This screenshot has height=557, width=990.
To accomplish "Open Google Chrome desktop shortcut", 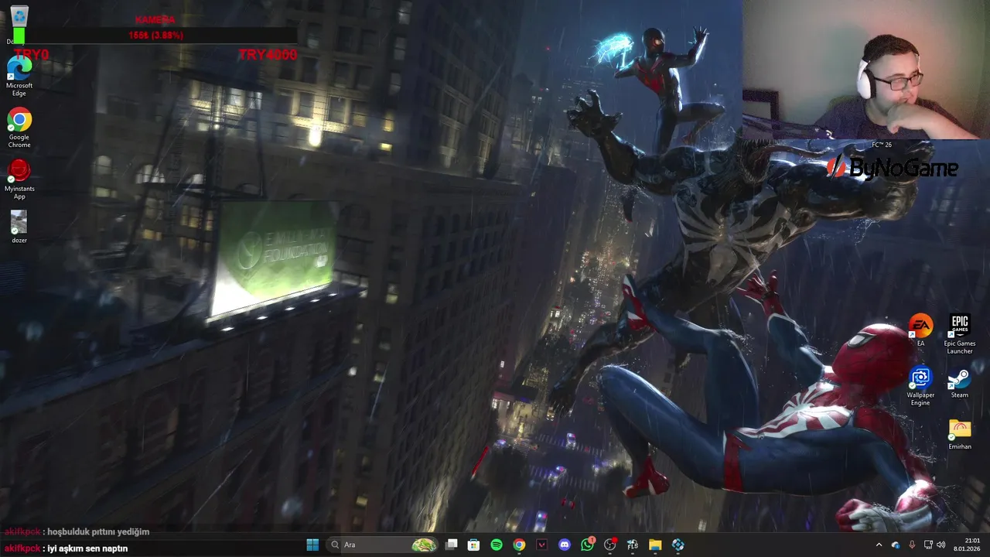I will pos(19,128).
